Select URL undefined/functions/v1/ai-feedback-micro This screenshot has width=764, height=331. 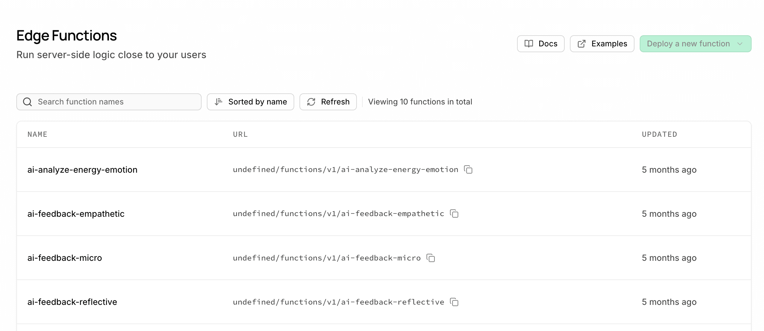[x=327, y=258]
